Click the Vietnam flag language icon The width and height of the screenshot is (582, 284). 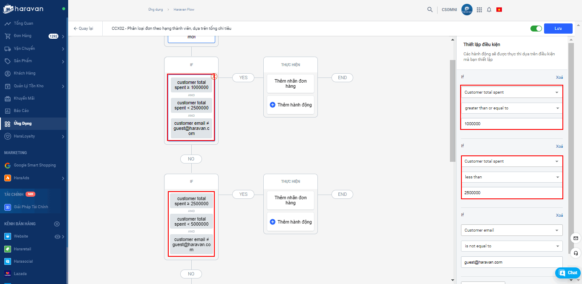(499, 9)
